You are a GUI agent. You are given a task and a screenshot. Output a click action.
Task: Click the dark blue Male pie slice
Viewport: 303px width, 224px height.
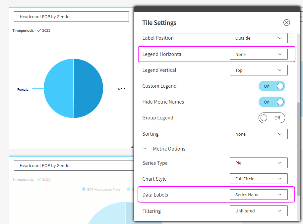(x=89, y=88)
